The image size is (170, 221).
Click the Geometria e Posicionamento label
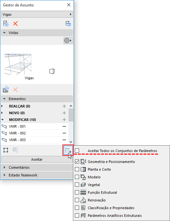111,162
